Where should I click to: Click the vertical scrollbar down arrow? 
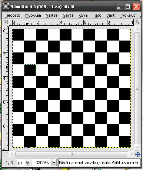pos(137,148)
